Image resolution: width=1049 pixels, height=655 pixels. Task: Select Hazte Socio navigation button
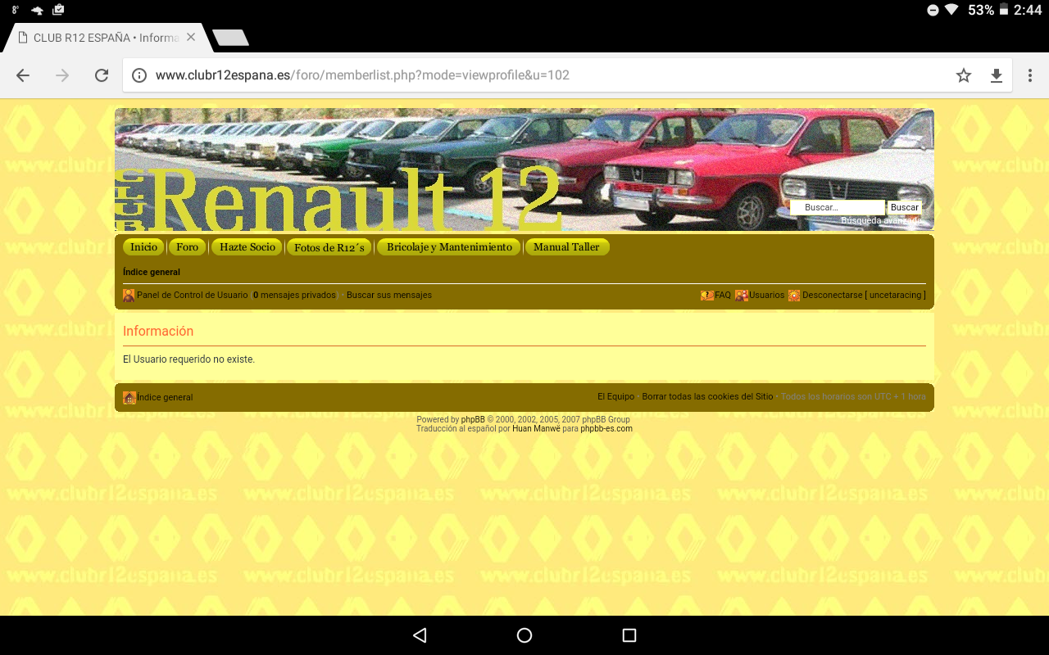click(247, 247)
